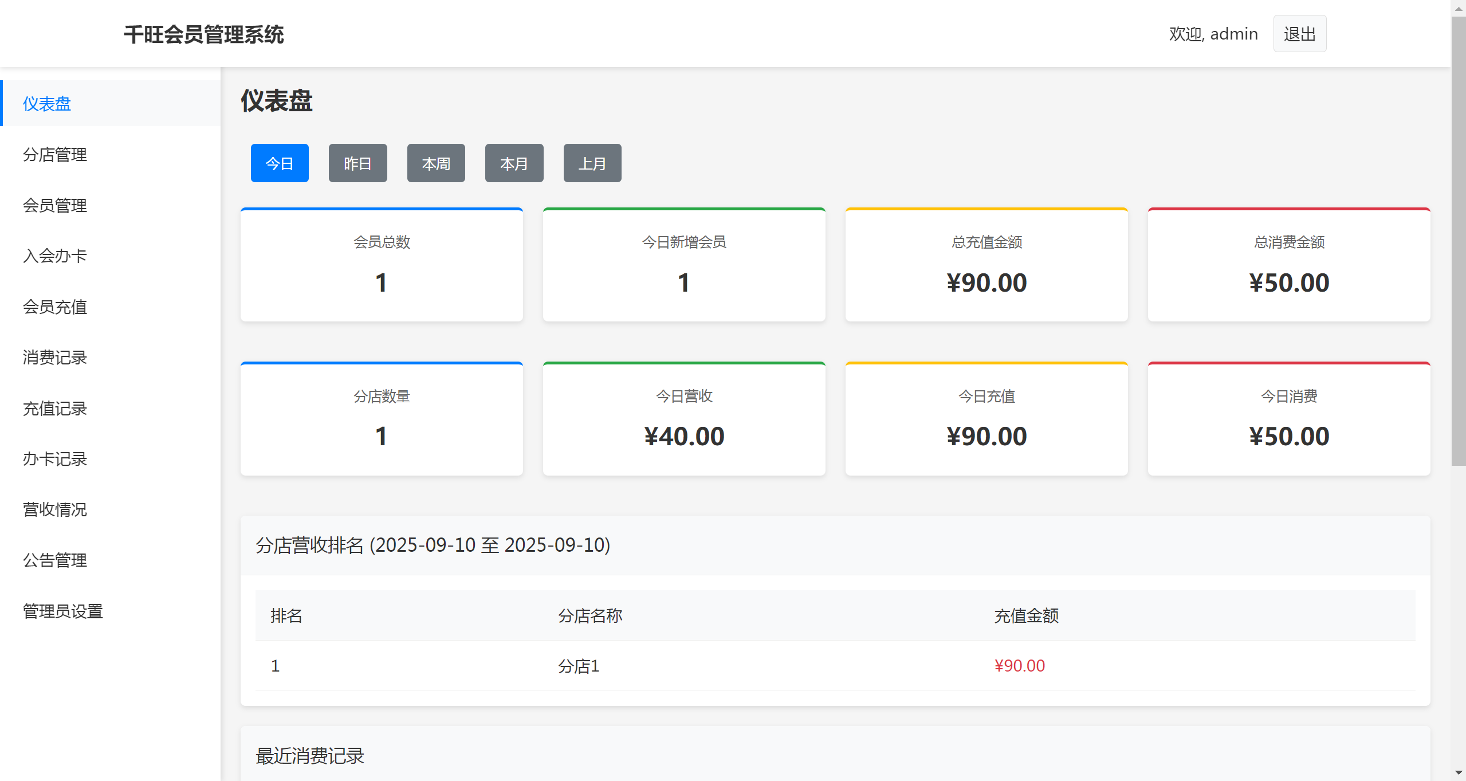Select the 上月 filter button
Viewport: 1466px width, 781px height.
(592, 163)
